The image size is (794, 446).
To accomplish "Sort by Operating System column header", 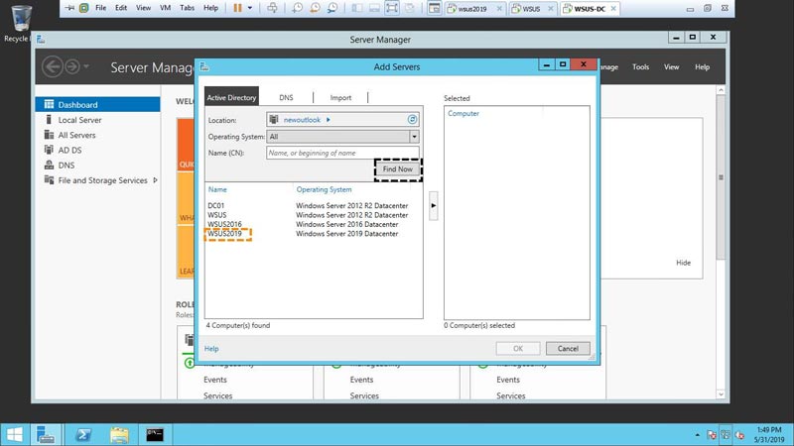I will click(325, 189).
